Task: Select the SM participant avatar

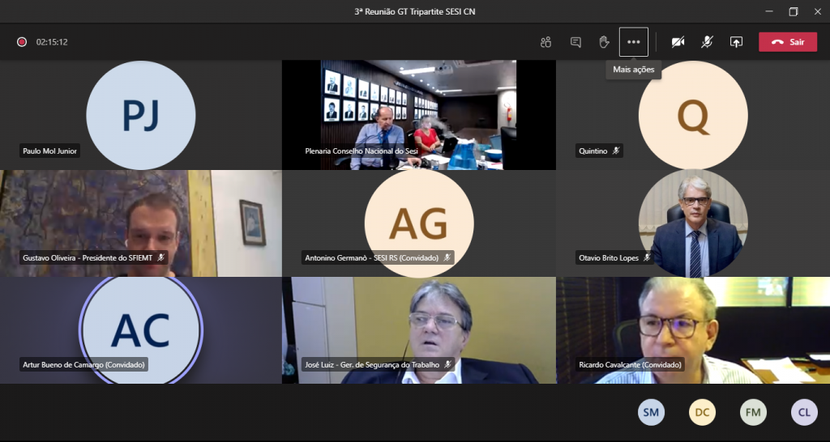Action: tap(651, 412)
